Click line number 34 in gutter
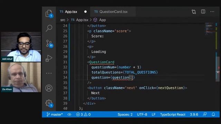 coord(65,77)
